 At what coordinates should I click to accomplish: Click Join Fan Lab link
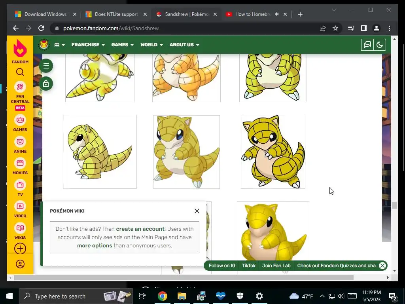(276, 266)
